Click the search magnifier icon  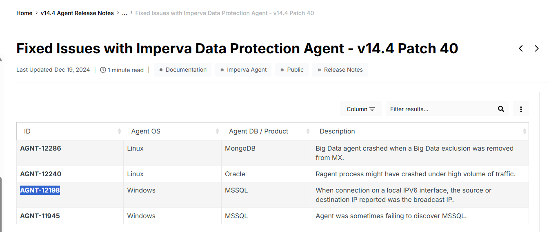coord(501,109)
